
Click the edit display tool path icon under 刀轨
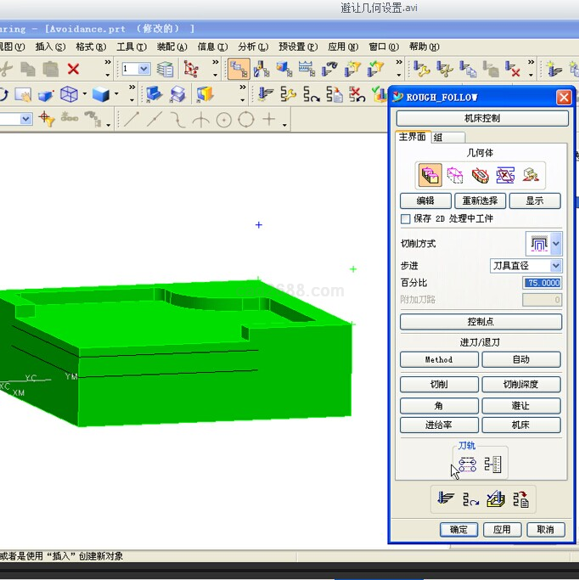point(467,465)
